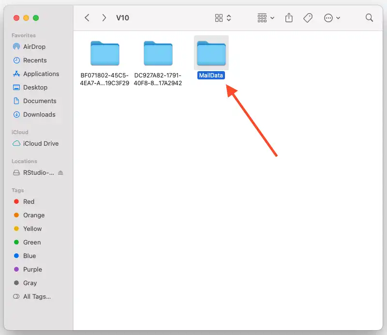Open AirDrop in the sidebar
The image size is (387, 335).
point(34,46)
